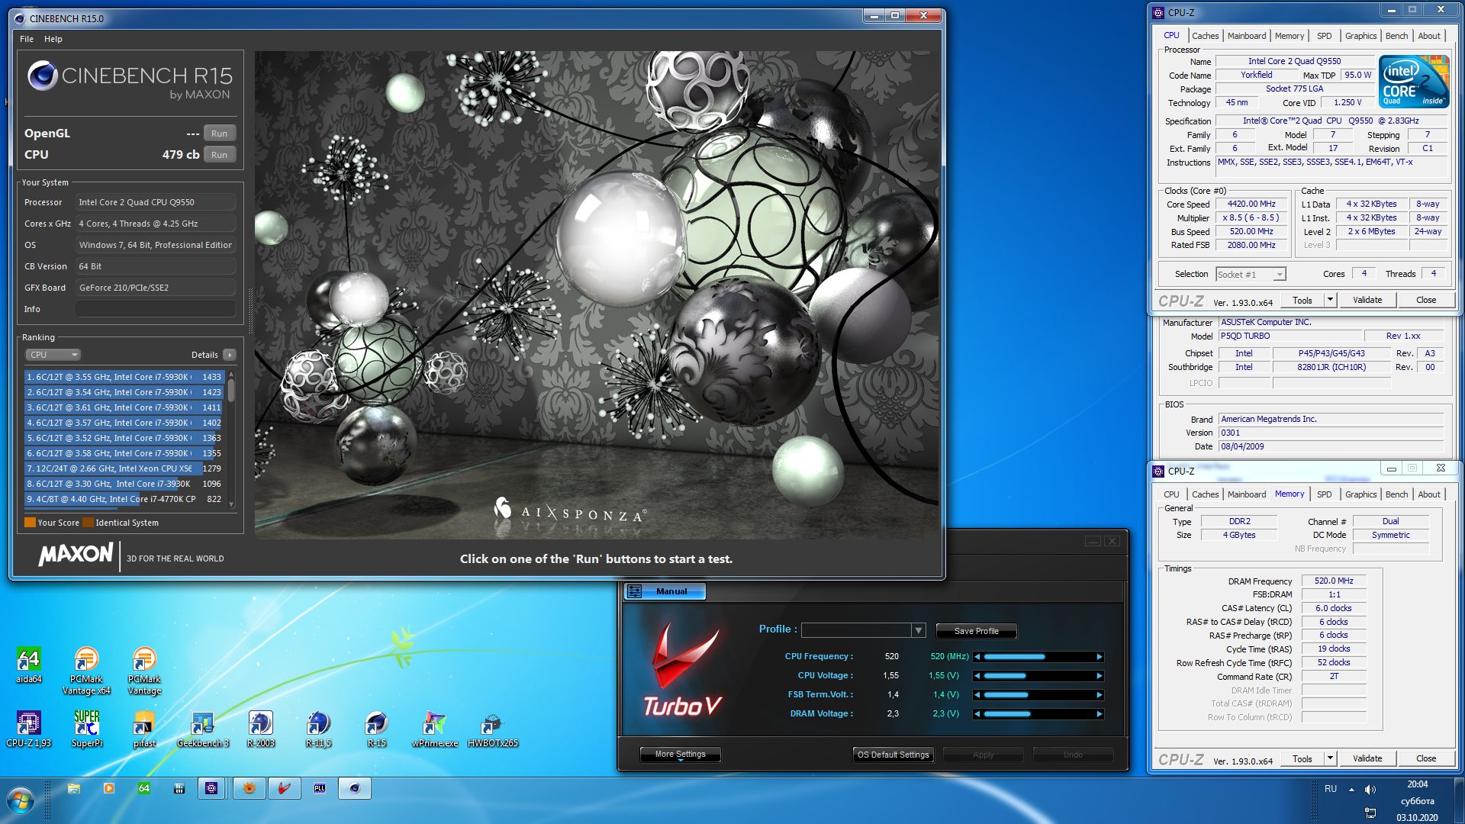The image size is (1465, 824).
Task: Open the green AIDA64 taskbar icon
Action: [144, 789]
